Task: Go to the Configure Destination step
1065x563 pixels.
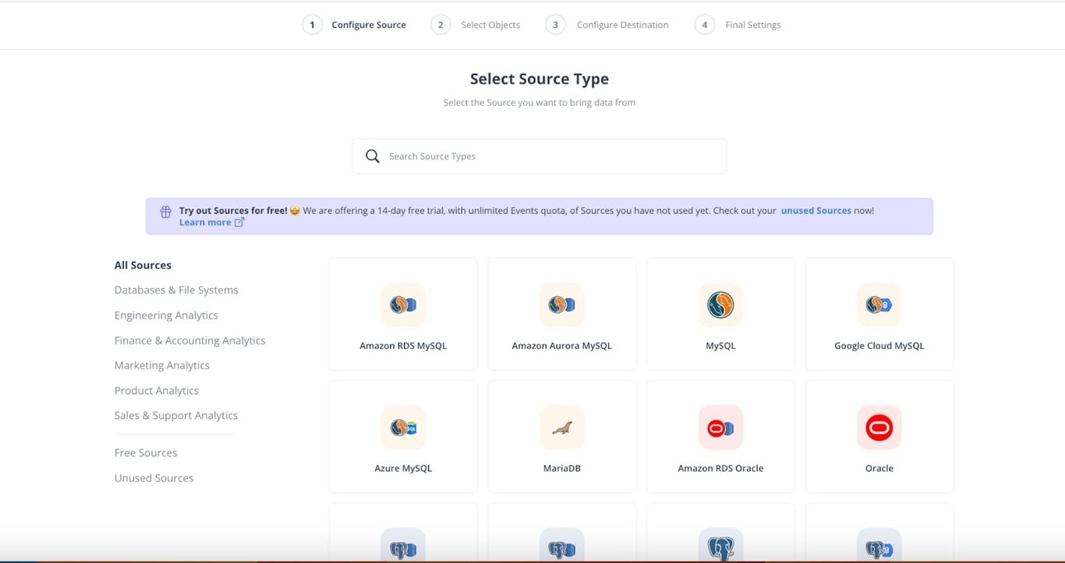Action: coord(622,25)
